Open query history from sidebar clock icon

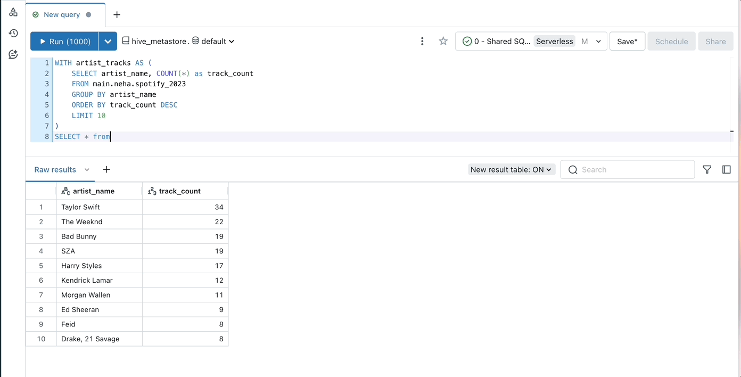click(x=13, y=33)
